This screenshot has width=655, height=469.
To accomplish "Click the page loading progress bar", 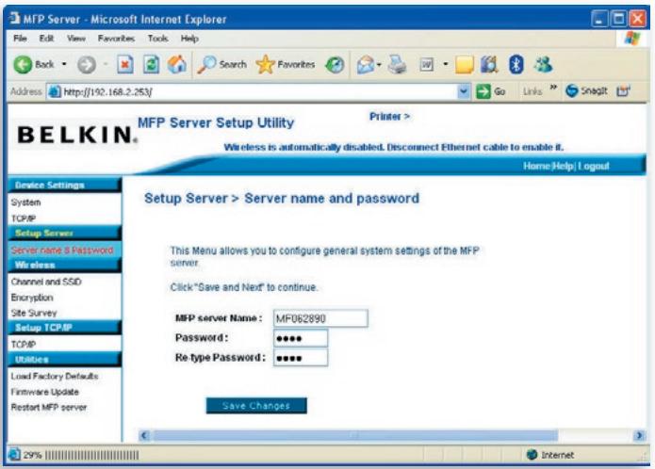I will pyautogui.click(x=92, y=455).
